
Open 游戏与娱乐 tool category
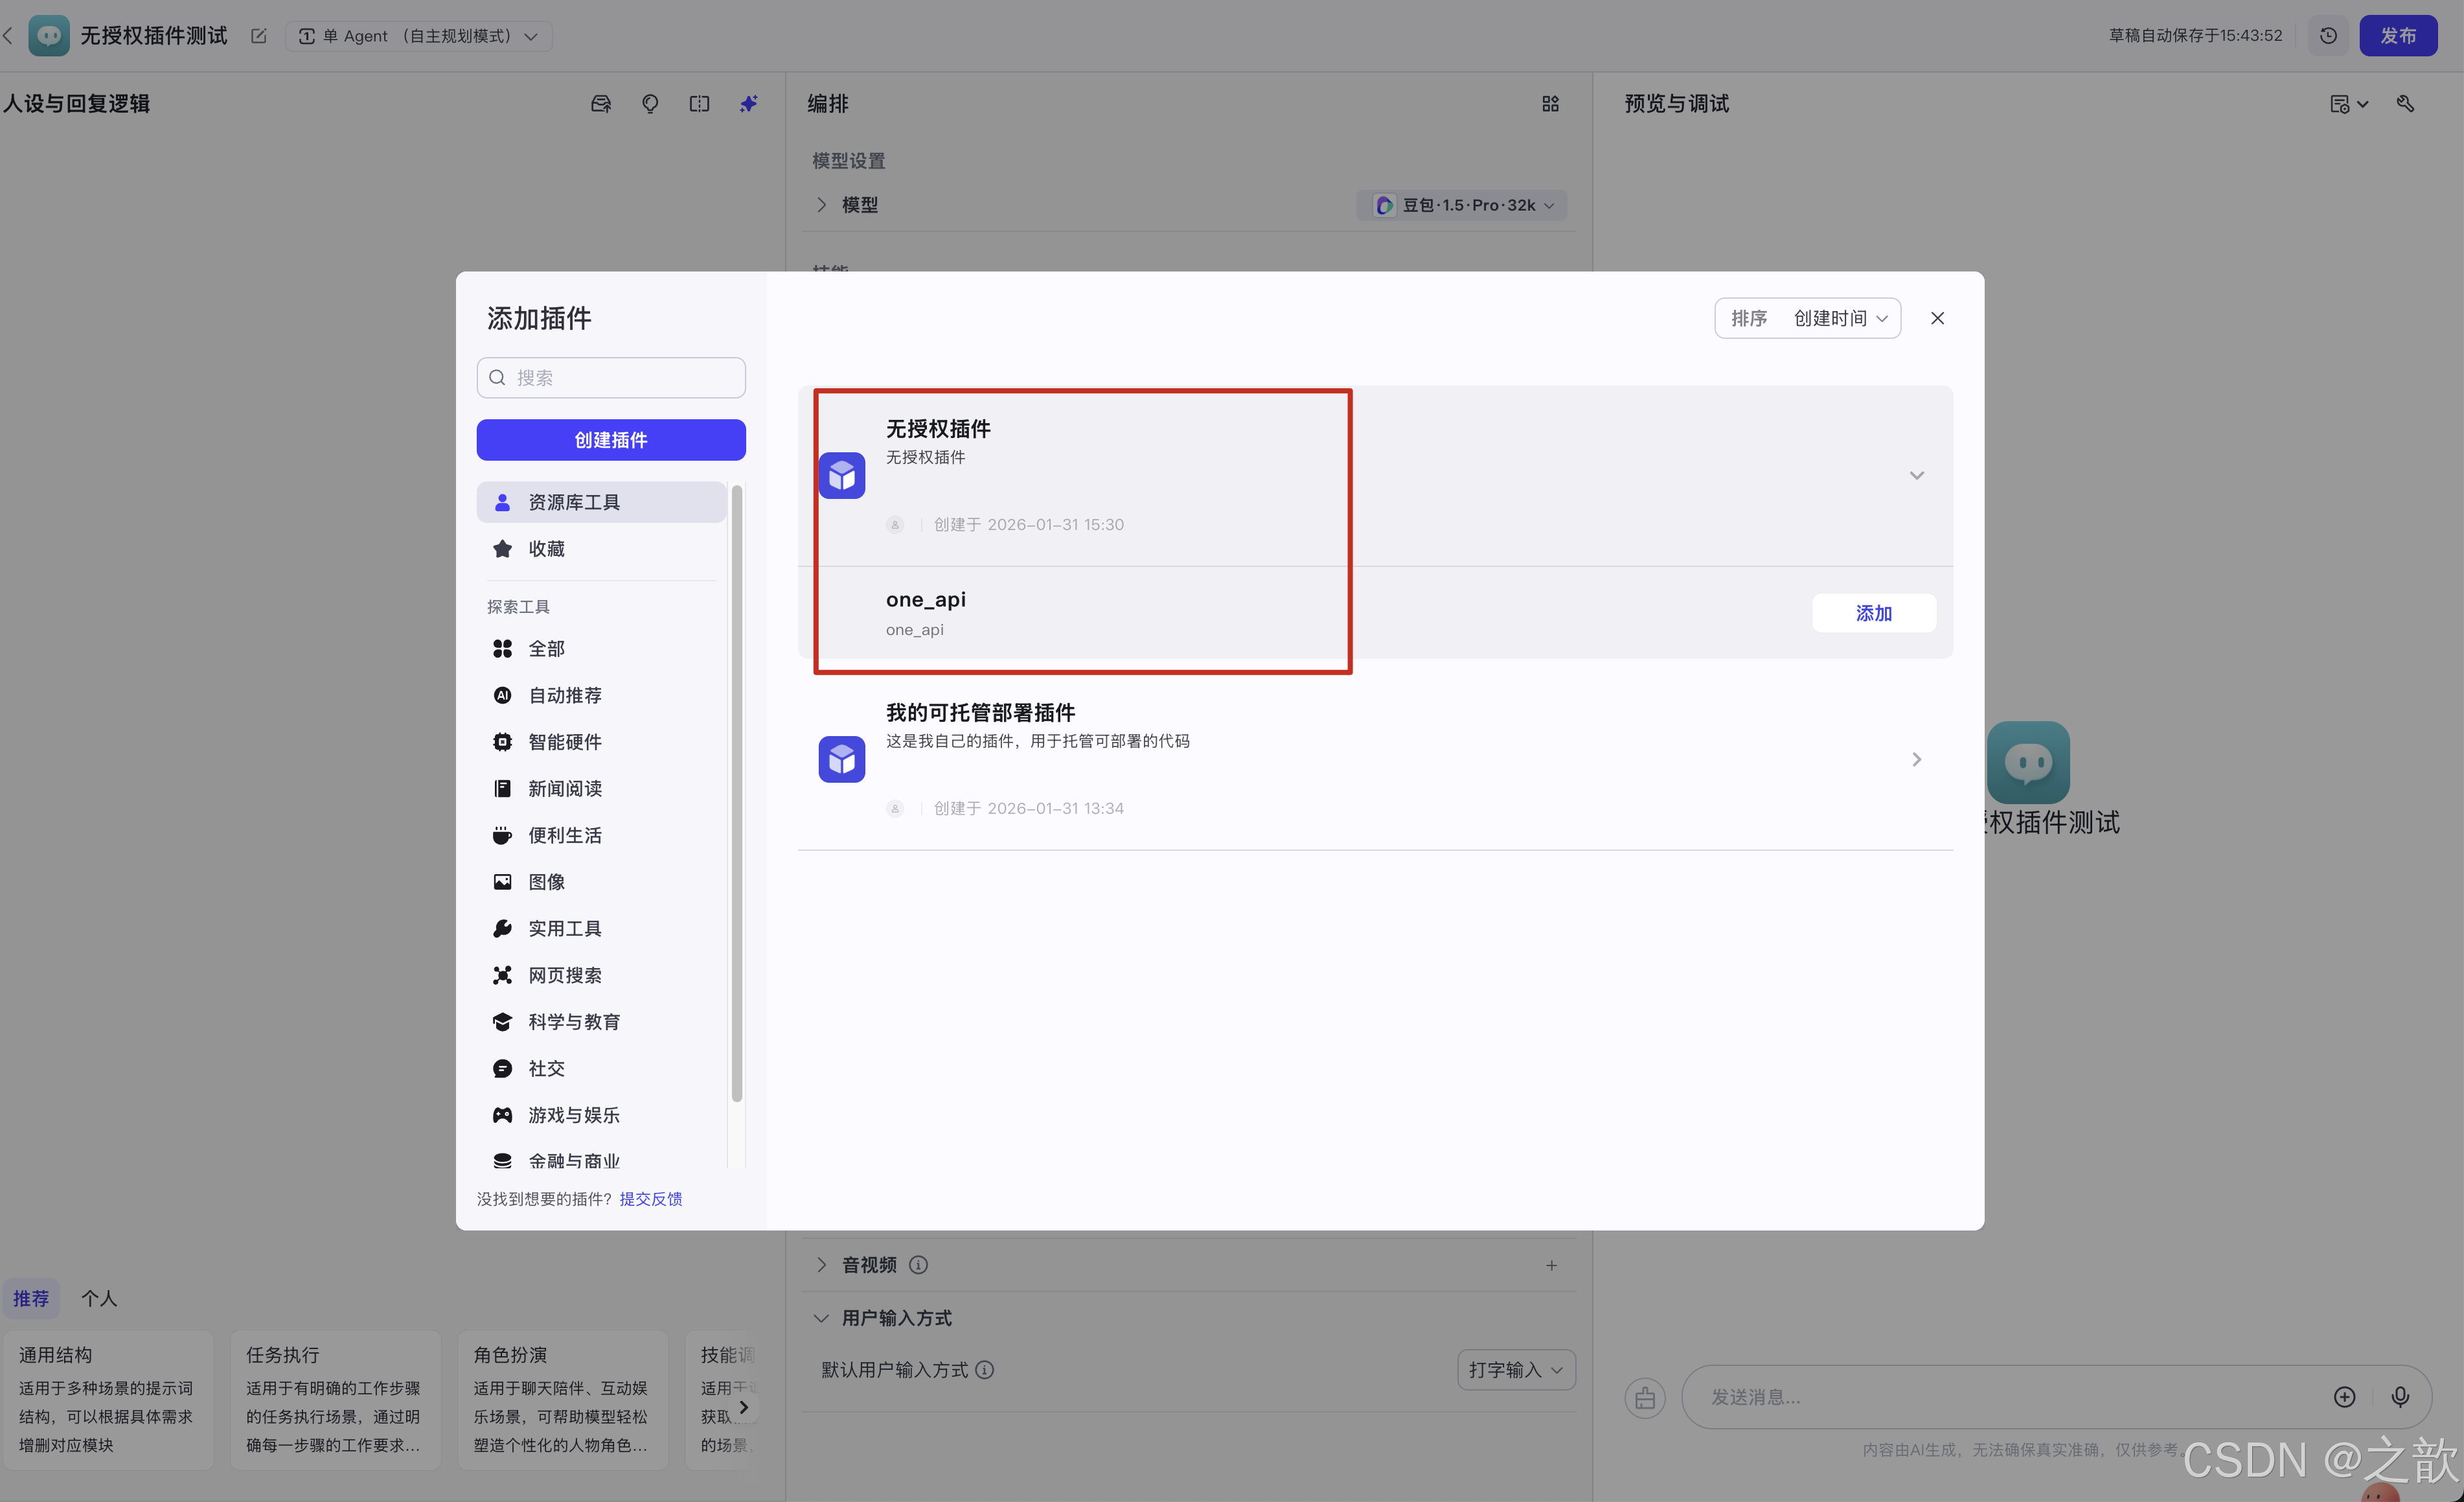[573, 1115]
